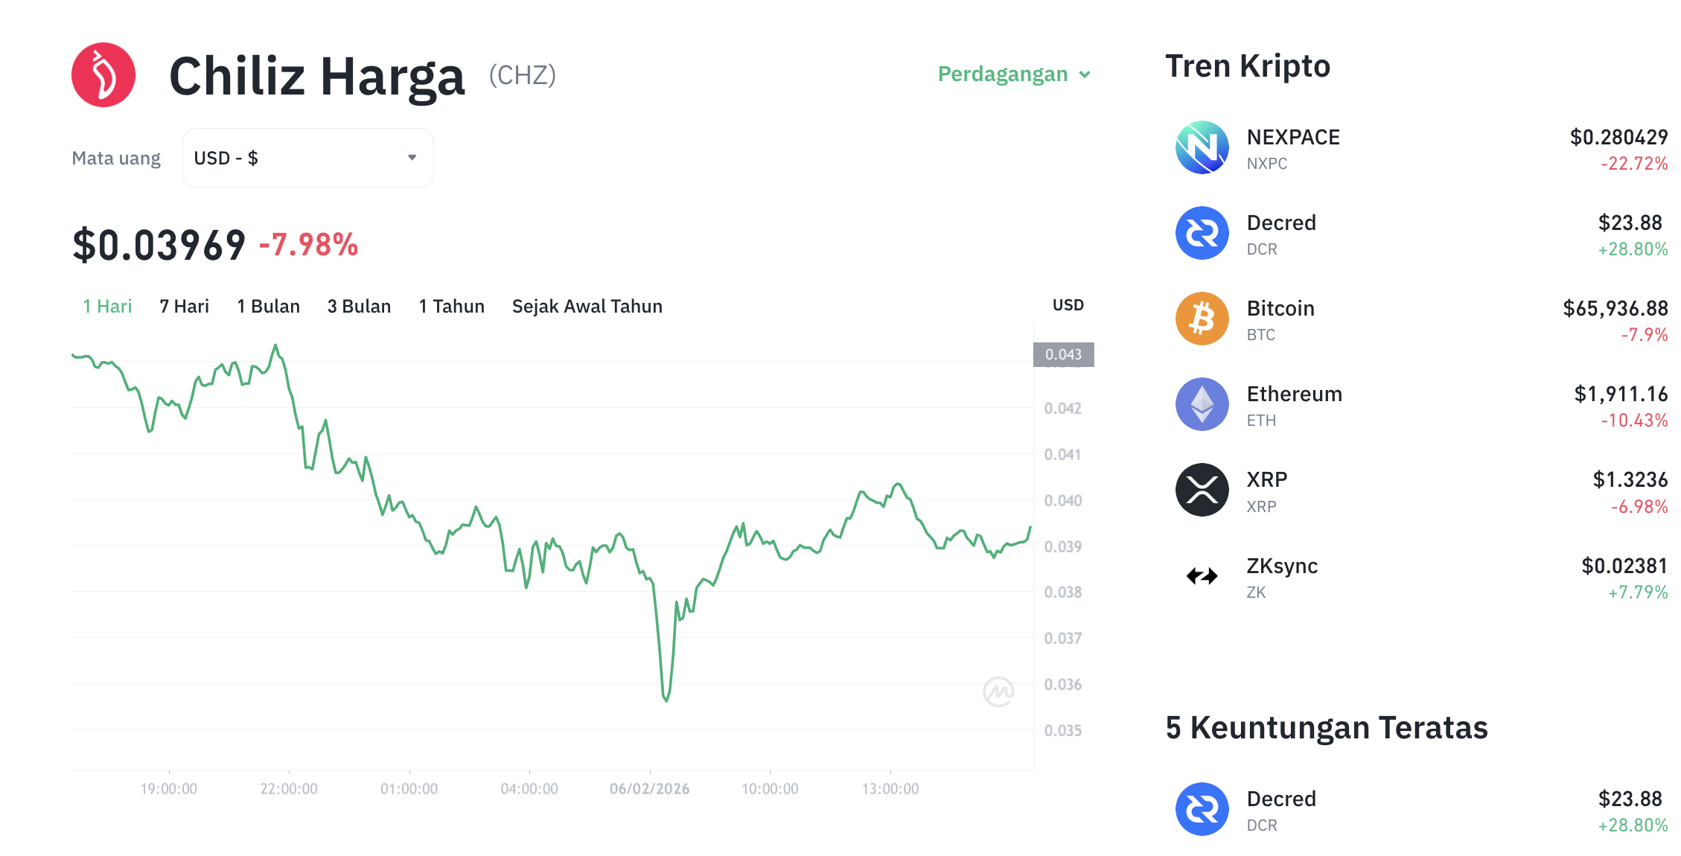The width and height of the screenshot is (1681, 856).
Task: Click the Decred icon under 5 Keuntungan Teratas
Action: [1201, 809]
